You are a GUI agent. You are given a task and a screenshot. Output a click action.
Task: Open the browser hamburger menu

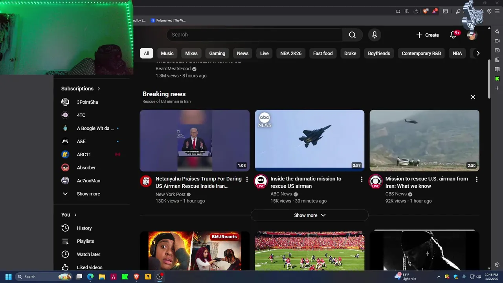[497, 11]
